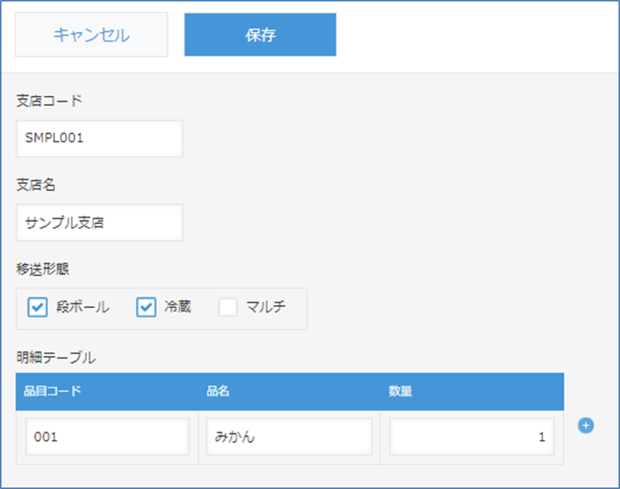The image size is (620, 489).
Task: Click the 品名 field containing みかん
Action: click(x=289, y=437)
